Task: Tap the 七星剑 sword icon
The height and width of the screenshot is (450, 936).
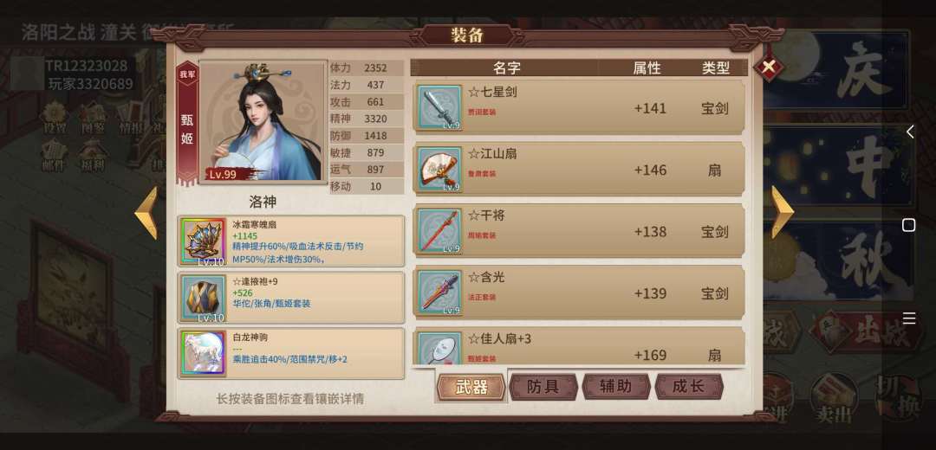Action: tap(439, 107)
